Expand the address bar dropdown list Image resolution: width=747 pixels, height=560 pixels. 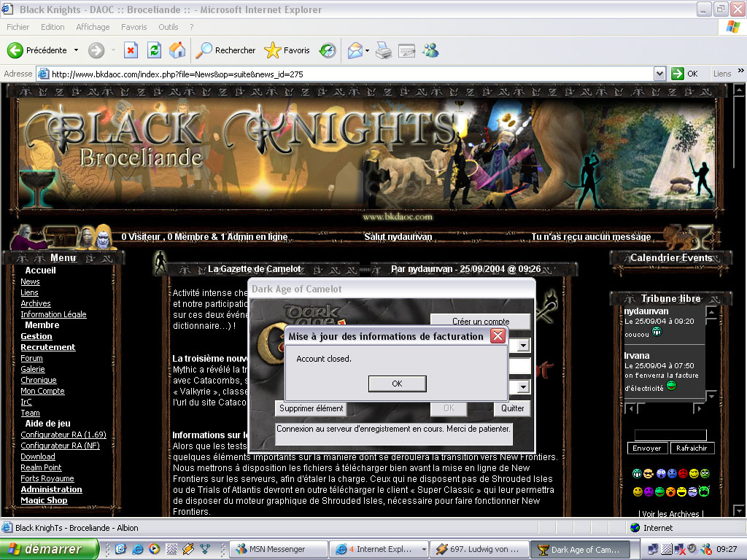[659, 74]
